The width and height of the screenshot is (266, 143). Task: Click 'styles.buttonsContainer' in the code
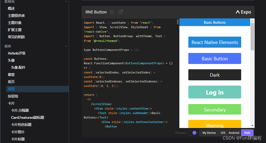[144, 122]
